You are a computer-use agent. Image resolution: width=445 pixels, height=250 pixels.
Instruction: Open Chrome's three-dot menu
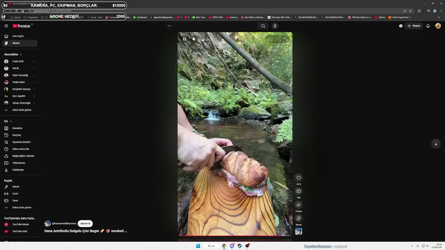coord(441,11)
